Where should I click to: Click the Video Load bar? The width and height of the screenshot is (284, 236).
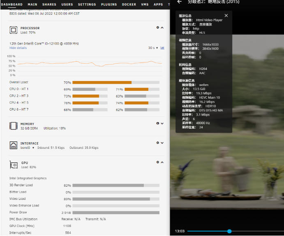coord(116,199)
